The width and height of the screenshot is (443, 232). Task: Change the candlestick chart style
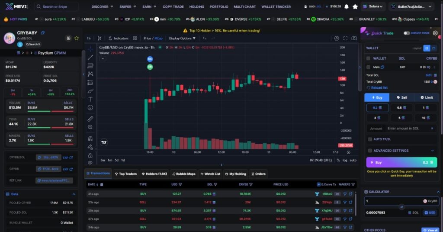100,38
